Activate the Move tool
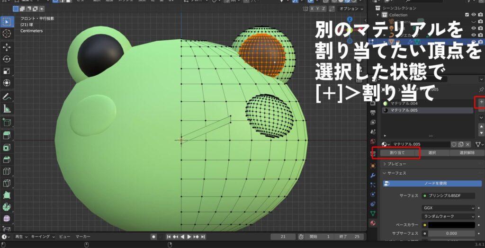This screenshot has height=248, width=485. pos(7,47)
